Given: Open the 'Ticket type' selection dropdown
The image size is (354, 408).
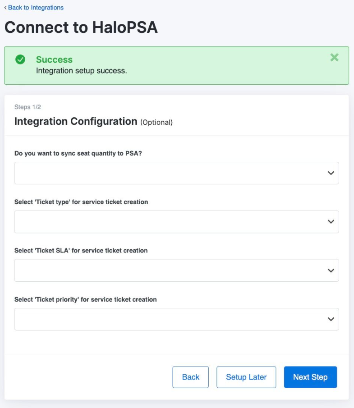Looking at the screenshot, I should coord(176,222).
